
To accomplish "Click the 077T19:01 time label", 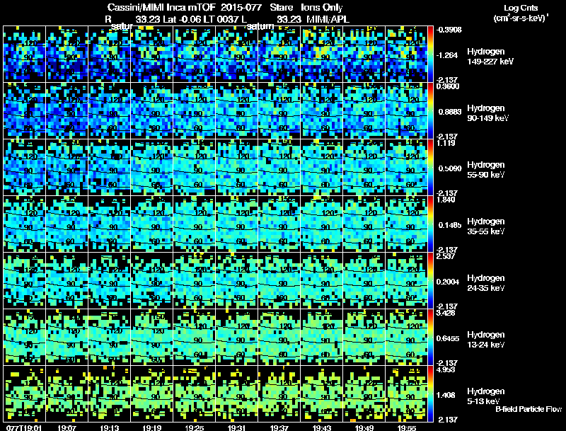I will tap(24, 427).
